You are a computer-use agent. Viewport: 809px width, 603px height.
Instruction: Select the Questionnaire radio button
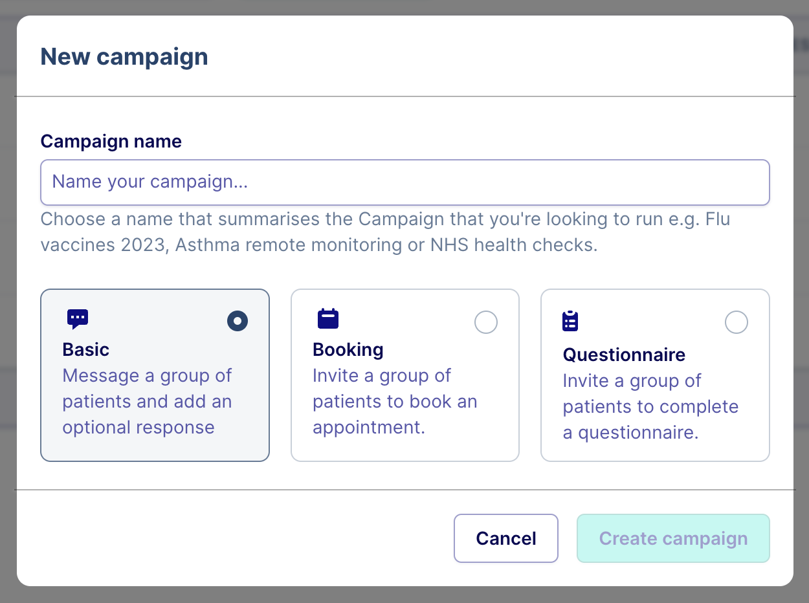pos(737,322)
